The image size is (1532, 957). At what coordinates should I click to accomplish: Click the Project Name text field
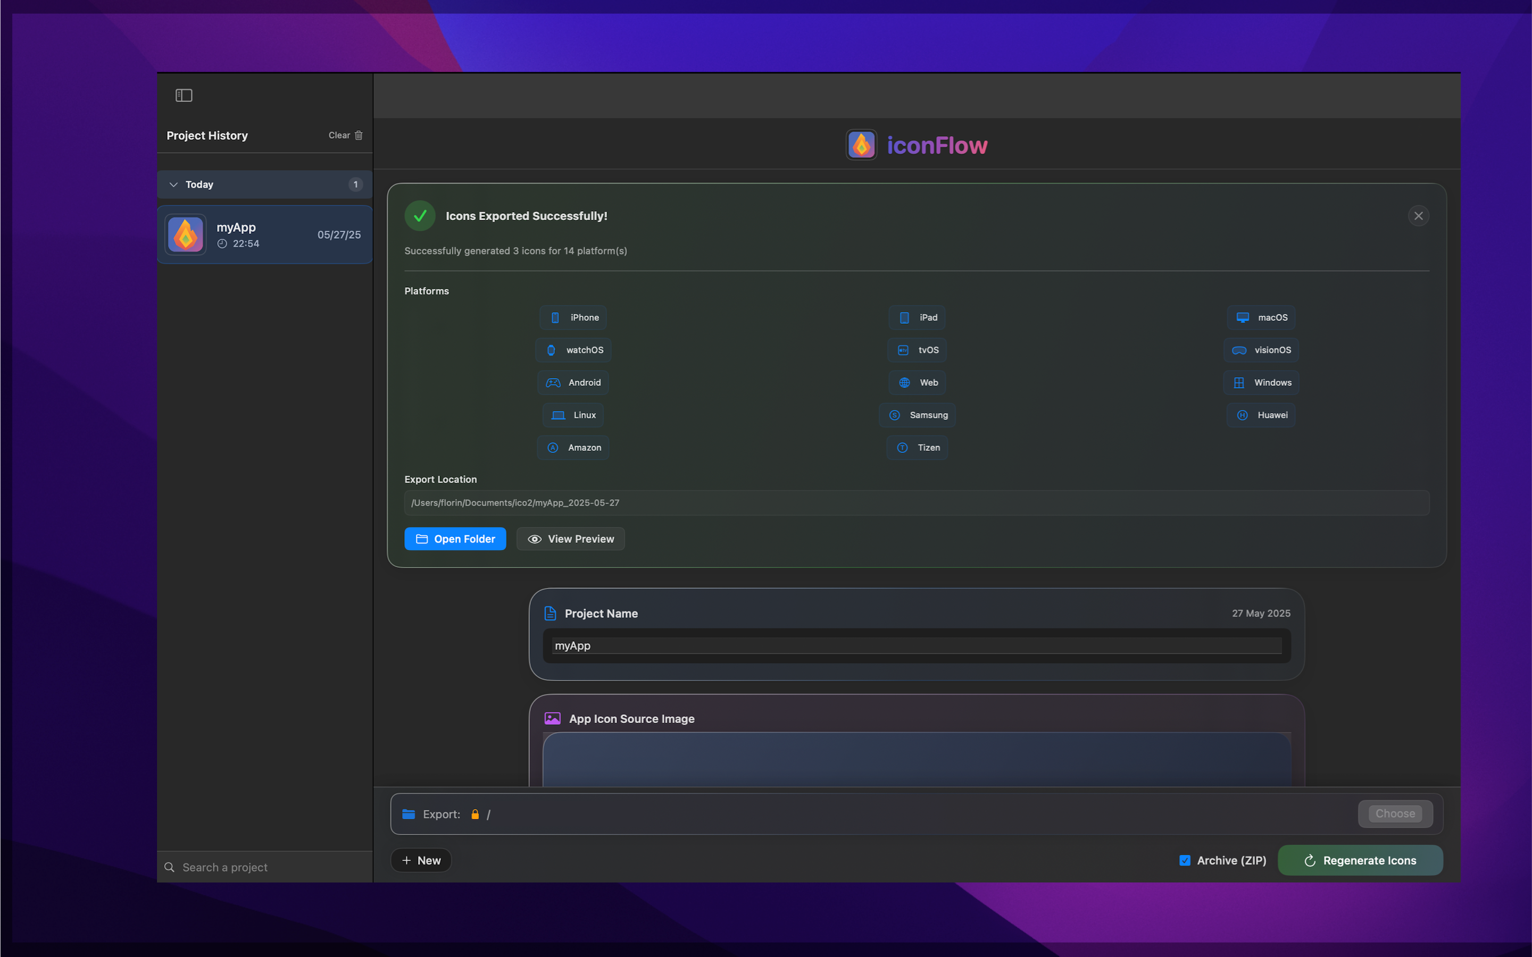tap(916, 645)
